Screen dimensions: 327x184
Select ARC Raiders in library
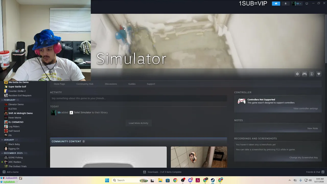coord(15,162)
